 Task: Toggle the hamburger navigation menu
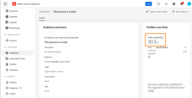[x=5, y=4]
